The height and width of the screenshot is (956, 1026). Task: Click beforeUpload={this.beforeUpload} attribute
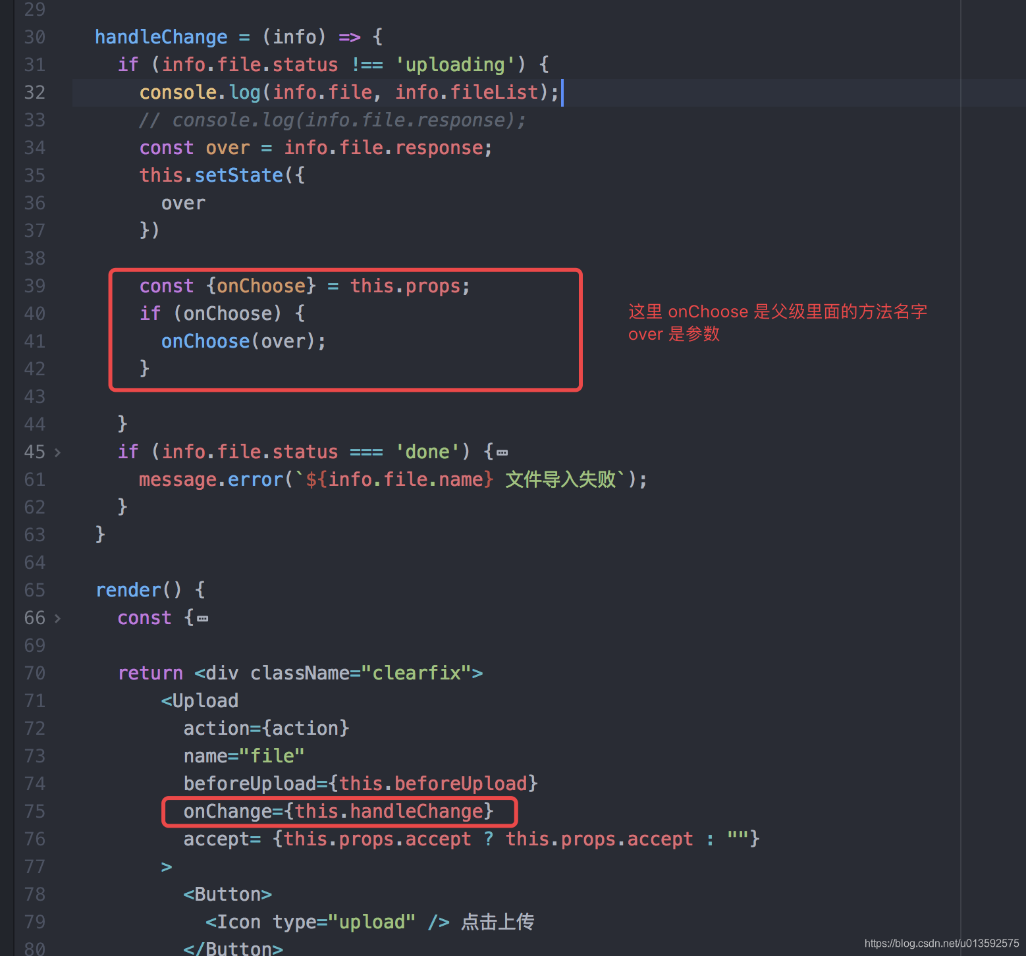tap(361, 783)
